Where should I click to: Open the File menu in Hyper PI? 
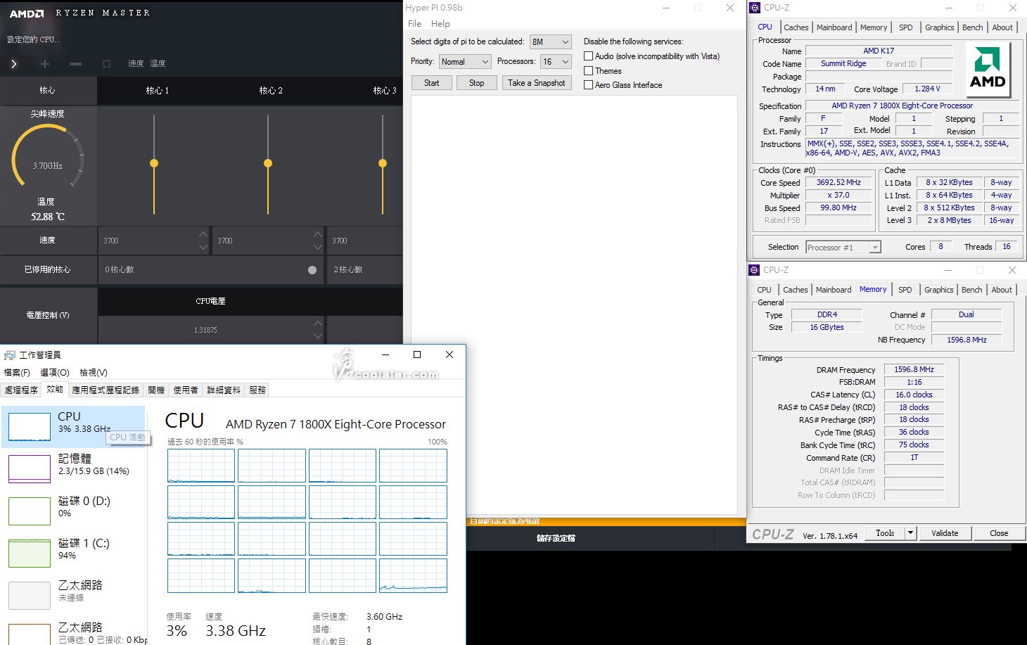pos(415,24)
